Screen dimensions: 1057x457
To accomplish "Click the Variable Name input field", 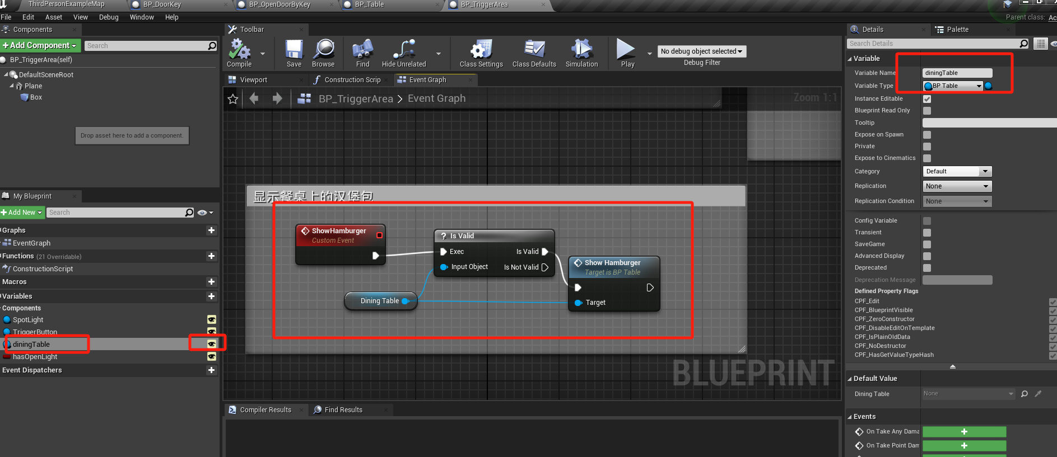I will [x=957, y=73].
